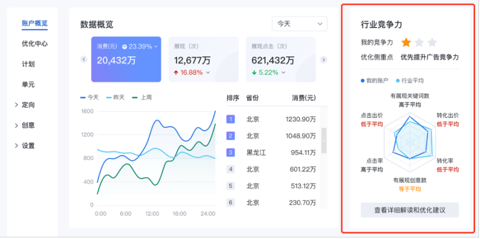Click the 数据概览 section title

[97, 24]
